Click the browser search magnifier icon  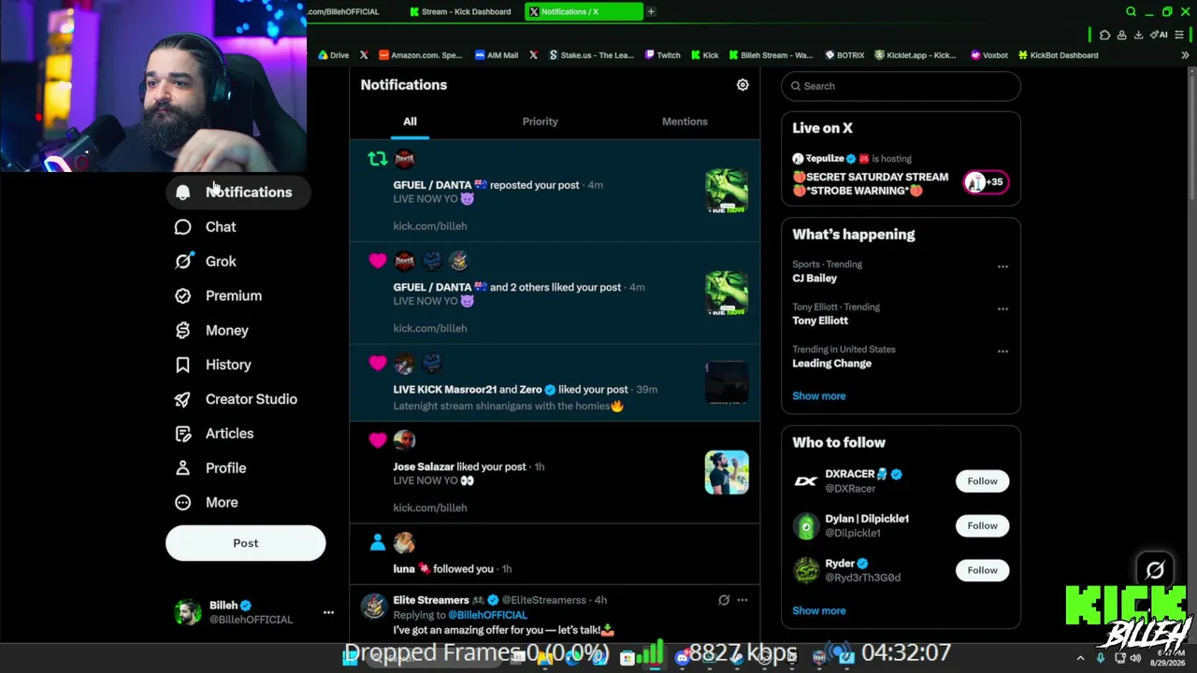[x=1131, y=12]
